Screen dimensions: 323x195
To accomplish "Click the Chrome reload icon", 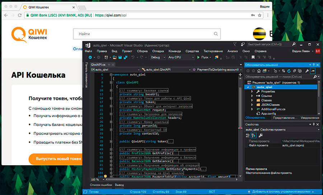I will click(20, 15).
